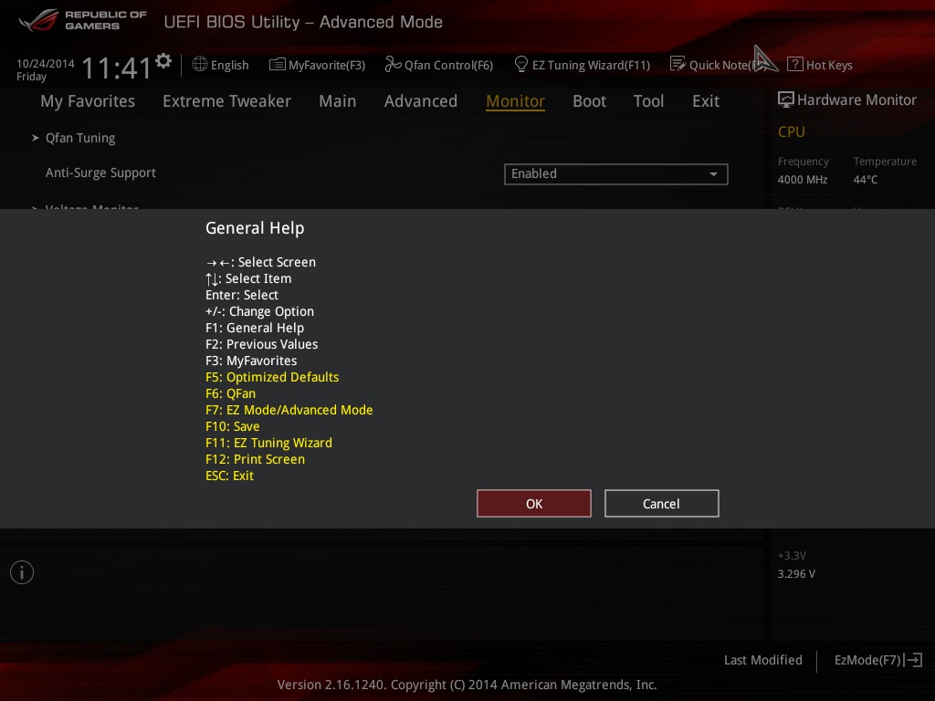The width and height of the screenshot is (935, 701).
Task: Click the Last Modified button
Action: [x=763, y=660]
